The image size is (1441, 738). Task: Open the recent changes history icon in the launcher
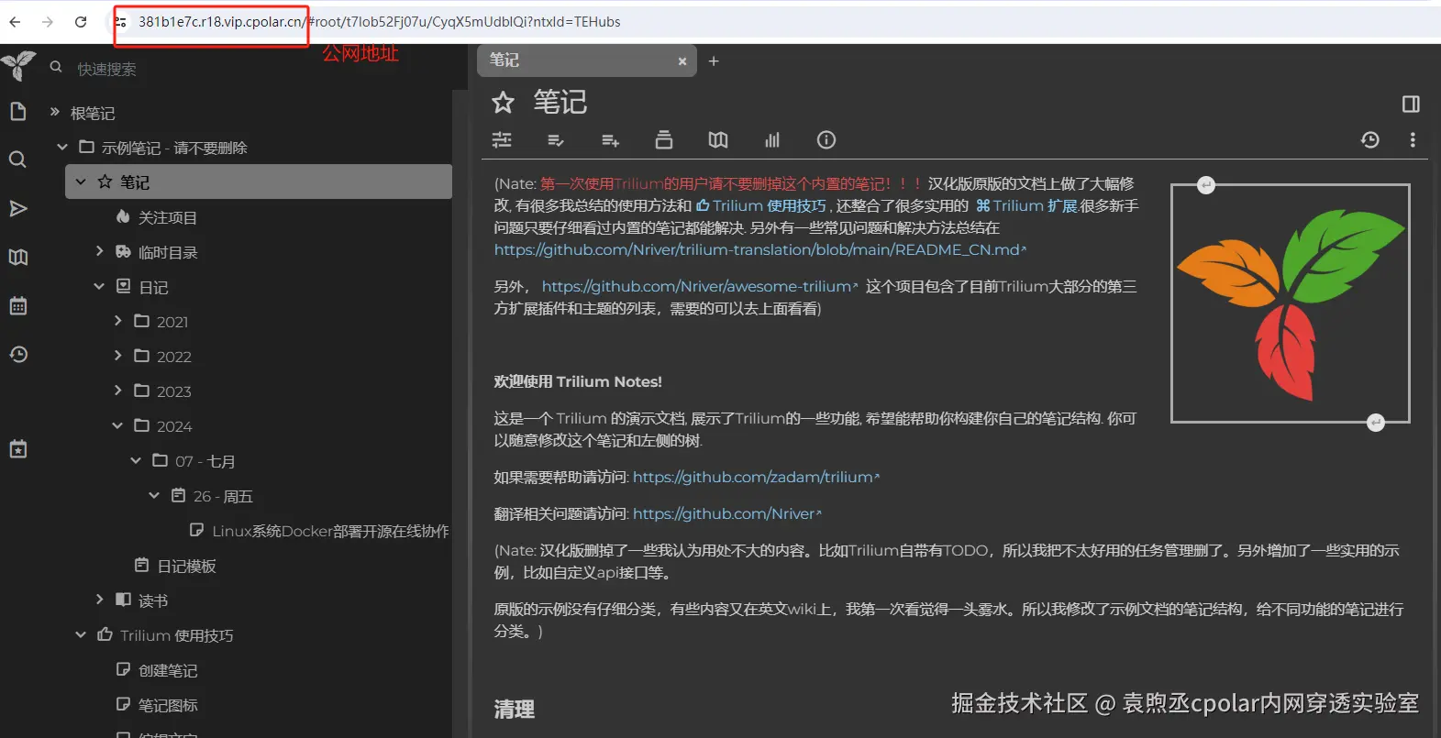click(17, 354)
